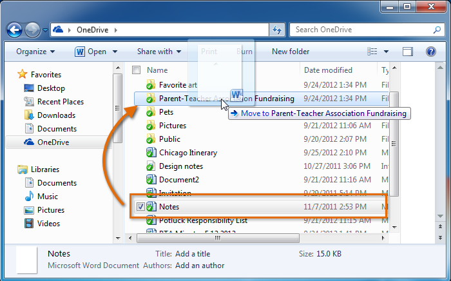451x281 pixels.
Task: Toggle the preview pane icon
Action: coord(408,52)
